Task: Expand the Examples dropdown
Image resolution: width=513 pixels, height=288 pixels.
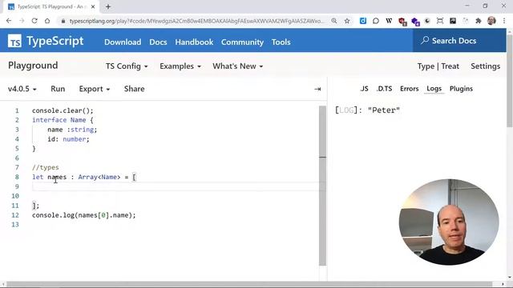Action: point(180,66)
